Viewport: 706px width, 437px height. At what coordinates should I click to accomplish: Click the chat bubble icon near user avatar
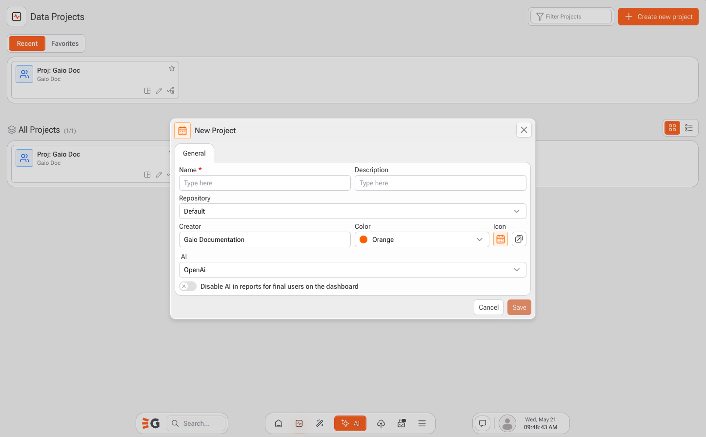tap(483, 423)
